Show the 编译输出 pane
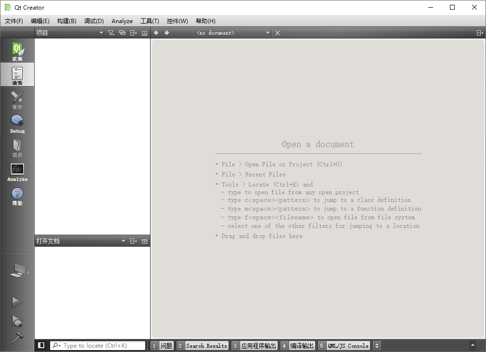 297,345
